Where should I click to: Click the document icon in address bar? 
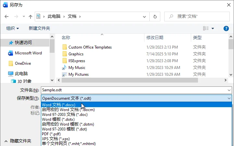point(38,16)
